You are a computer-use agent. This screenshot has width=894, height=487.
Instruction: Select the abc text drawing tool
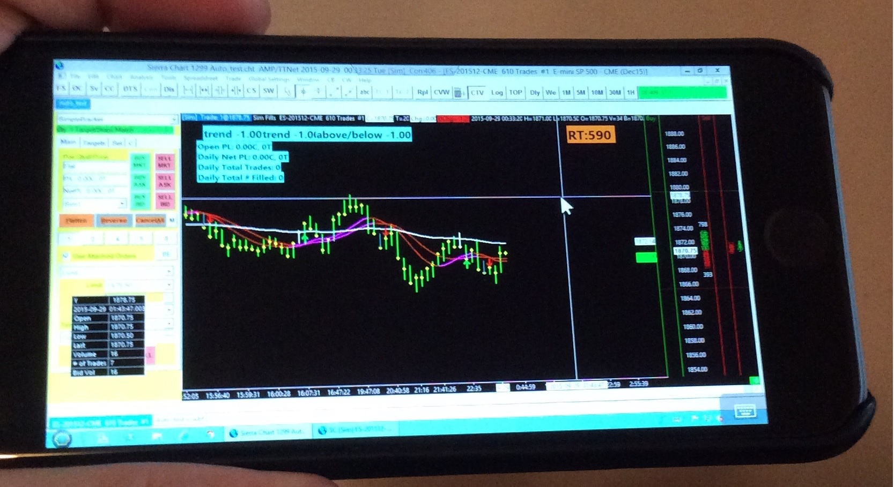(x=365, y=92)
